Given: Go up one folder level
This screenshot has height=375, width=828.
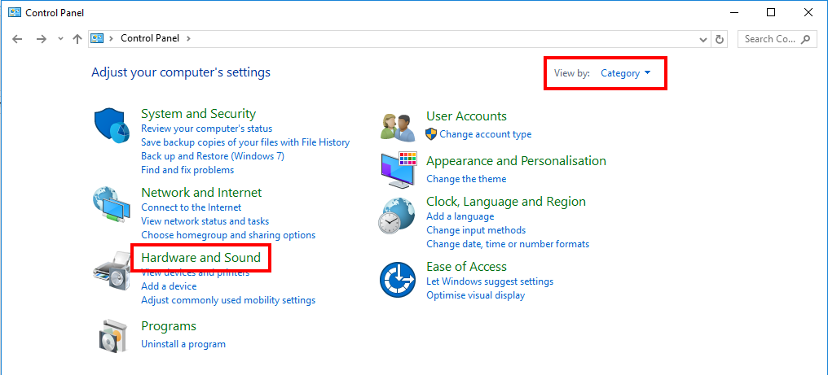Looking at the screenshot, I should click(x=77, y=39).
